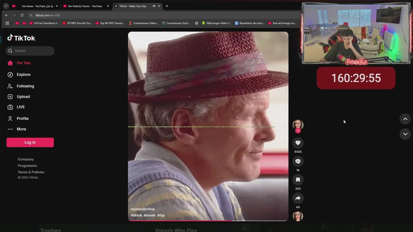Close the Ibn Hattuta Travels tab

pyautogui.click(x=108, y=6)
